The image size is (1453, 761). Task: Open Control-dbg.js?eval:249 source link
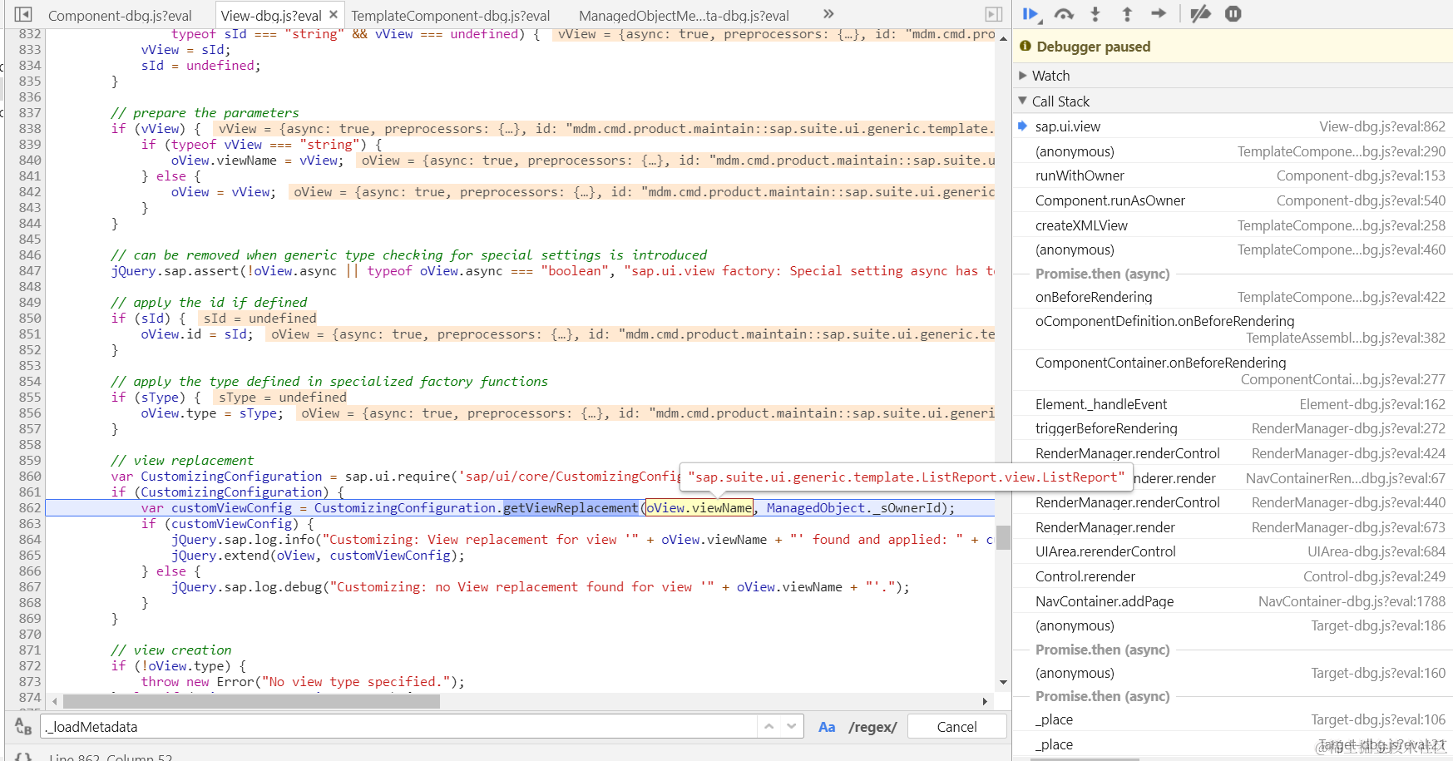[x=1374, y=576]
